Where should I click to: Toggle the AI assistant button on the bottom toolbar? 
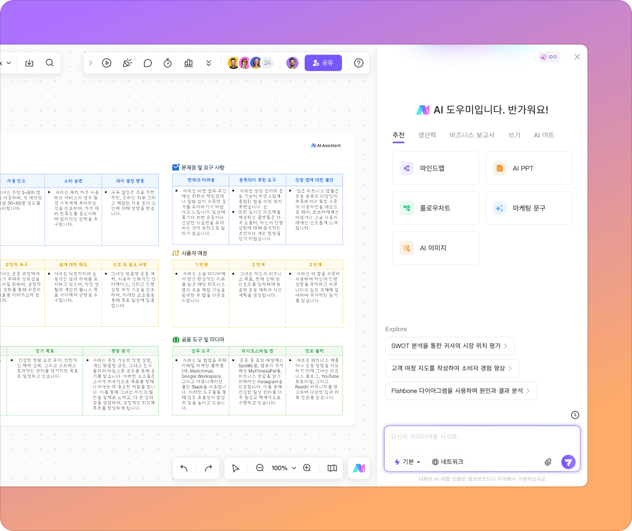[x=359, y=468]
